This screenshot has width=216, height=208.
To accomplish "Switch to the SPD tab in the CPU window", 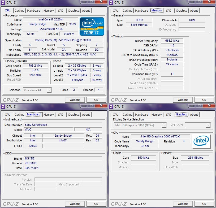I will pyautogui.click(x=61, y=11).
